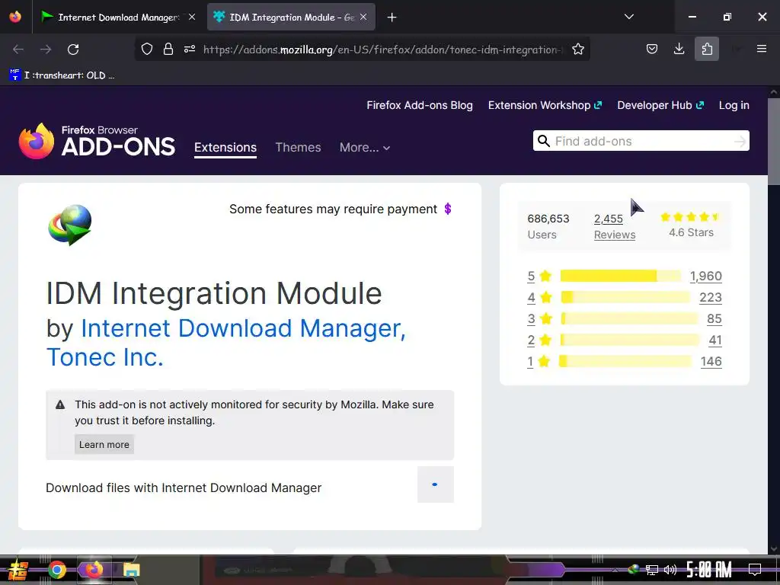
Task: Open the Firefox application menu
Action: 762,49
